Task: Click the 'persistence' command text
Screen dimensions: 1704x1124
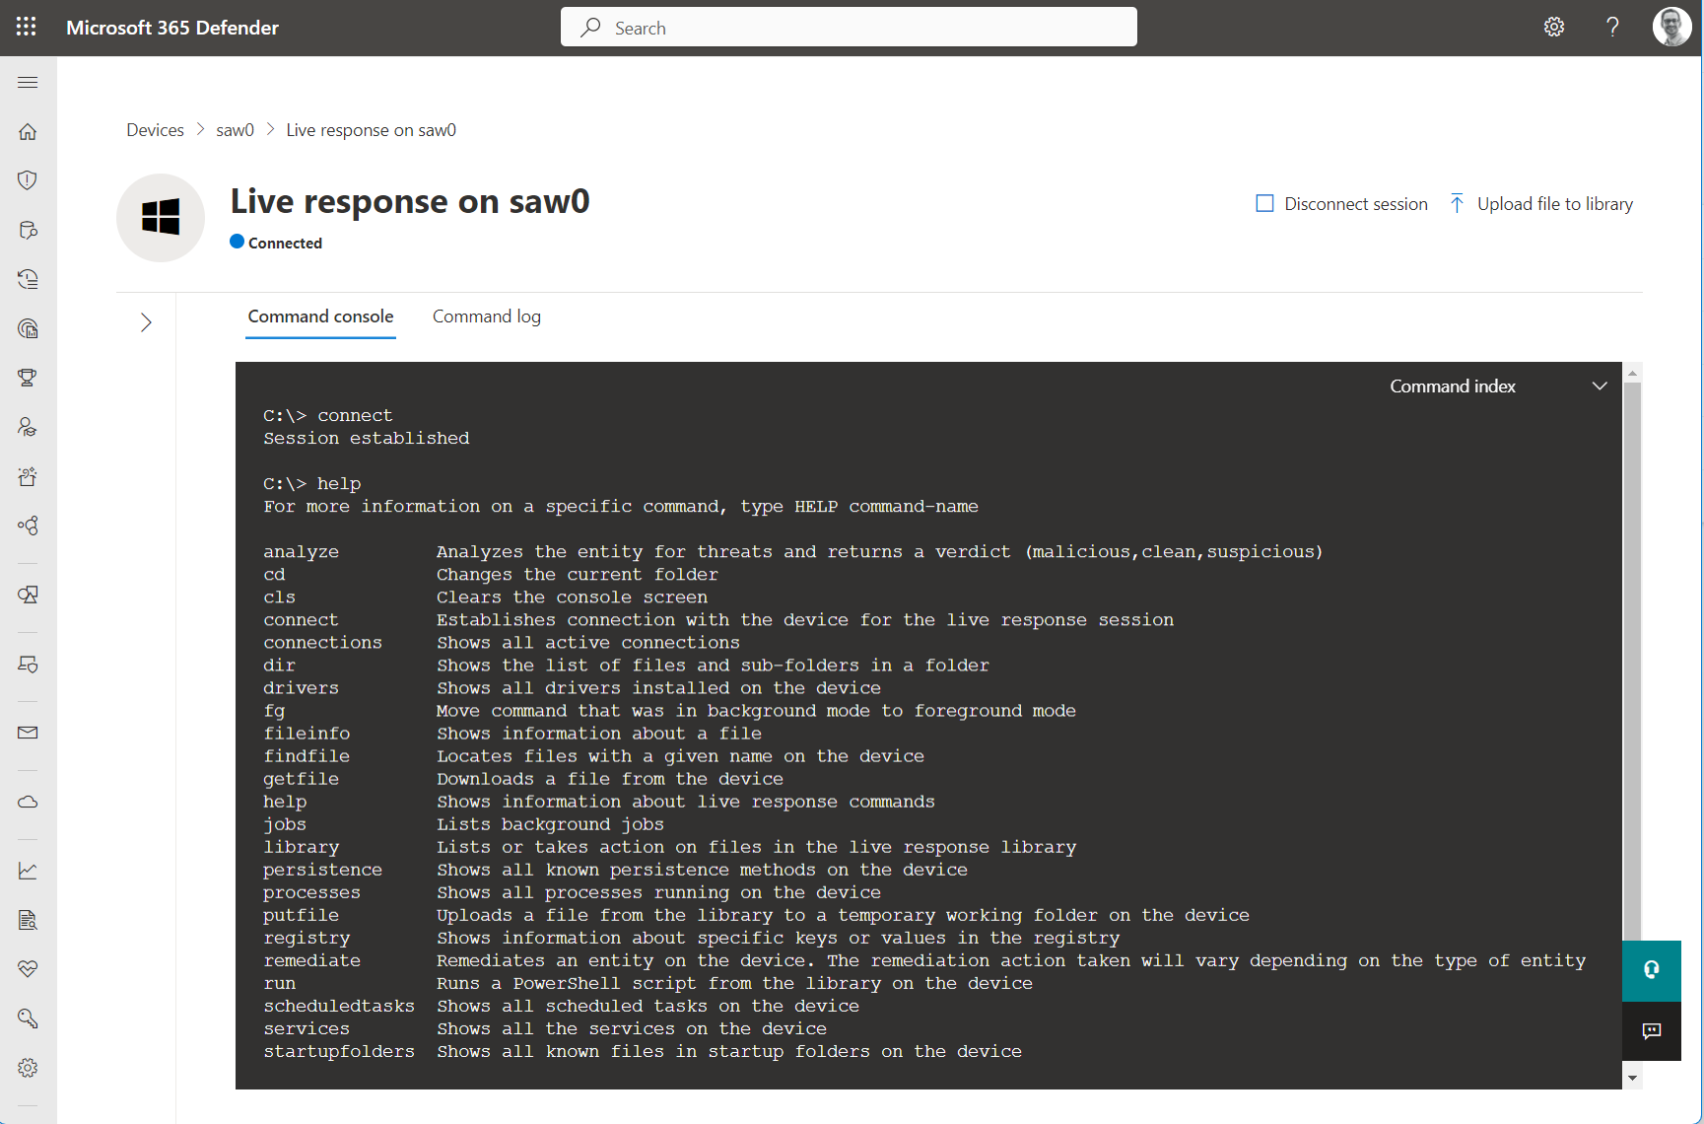Action: pos(322,870)
